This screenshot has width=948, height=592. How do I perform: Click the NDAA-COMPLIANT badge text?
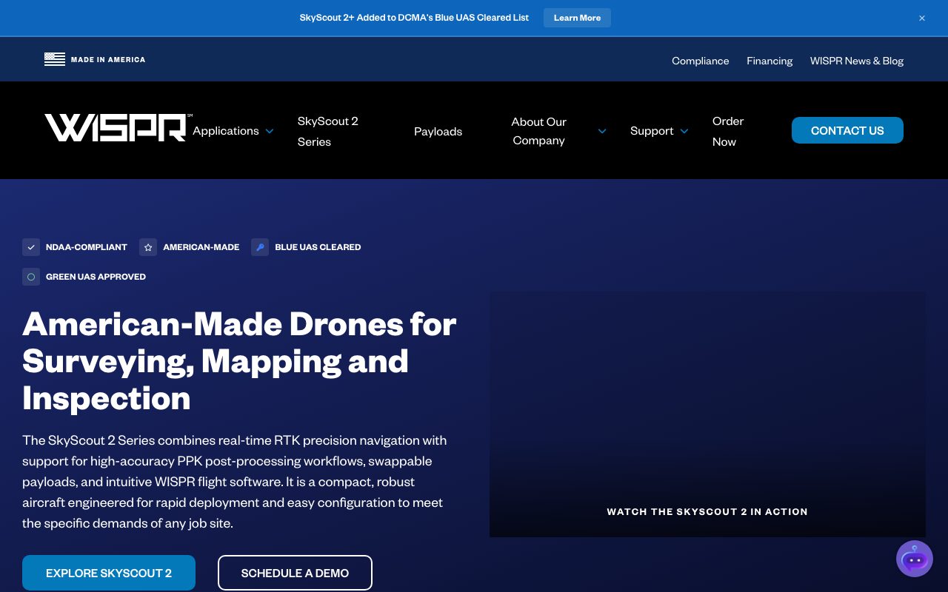click(87, 247)
